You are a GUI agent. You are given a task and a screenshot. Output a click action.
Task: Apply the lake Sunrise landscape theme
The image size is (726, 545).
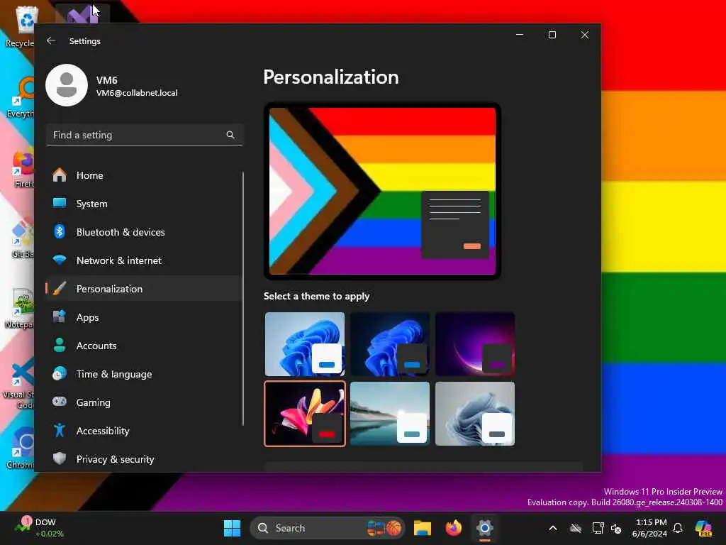[x=390, y=414]
